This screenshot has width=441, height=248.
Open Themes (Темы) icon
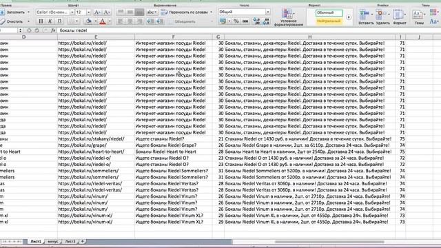tap(418, 14)
